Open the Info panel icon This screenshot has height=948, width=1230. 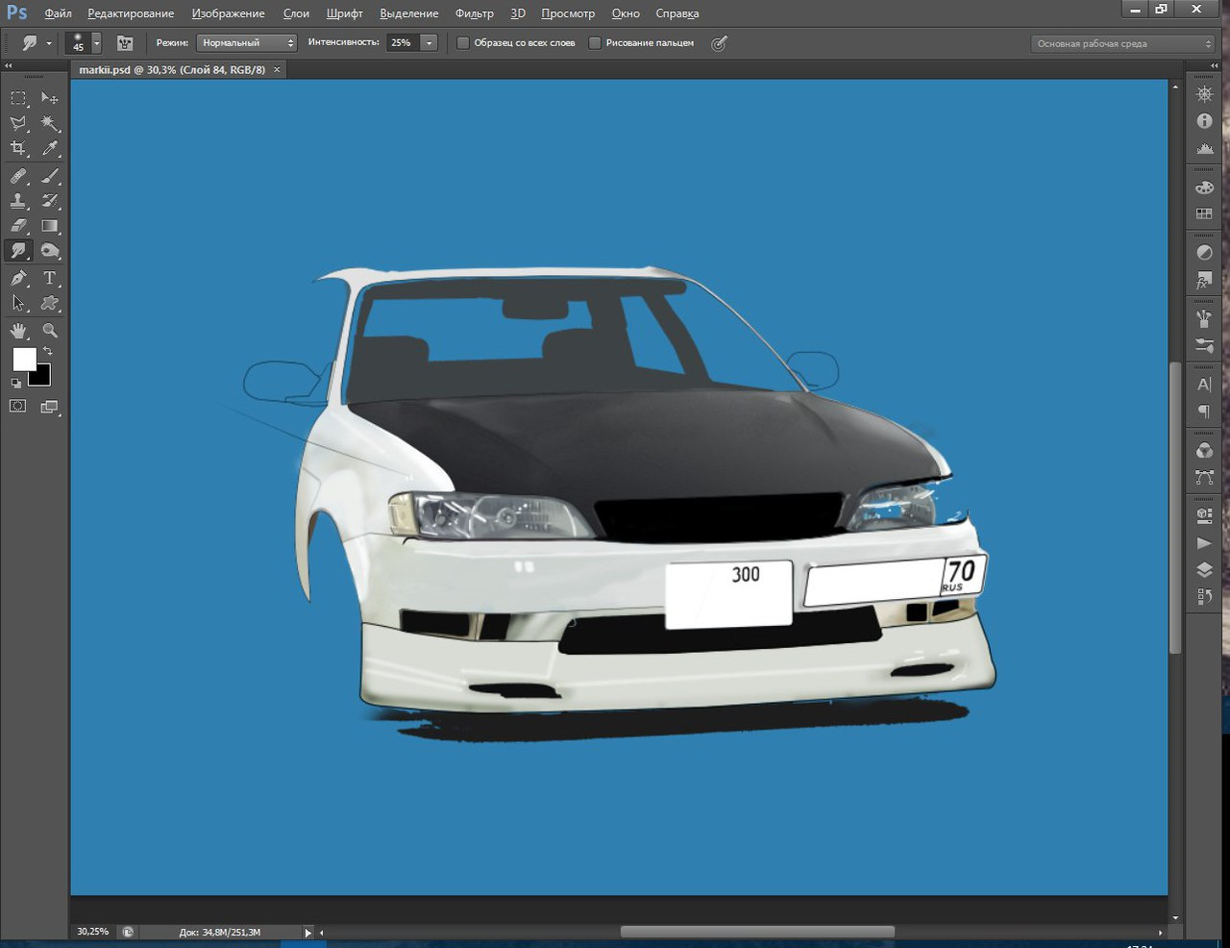coord(1204,121)
